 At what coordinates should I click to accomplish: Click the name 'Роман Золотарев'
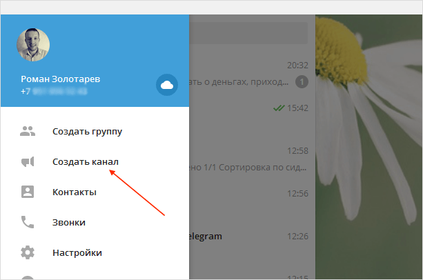click(61, 79)
